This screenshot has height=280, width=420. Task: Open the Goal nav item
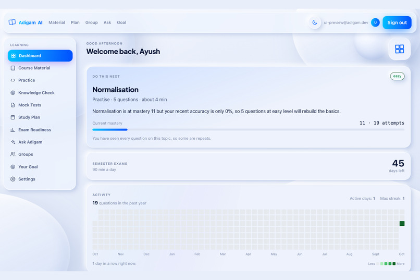tap(121, 22)
